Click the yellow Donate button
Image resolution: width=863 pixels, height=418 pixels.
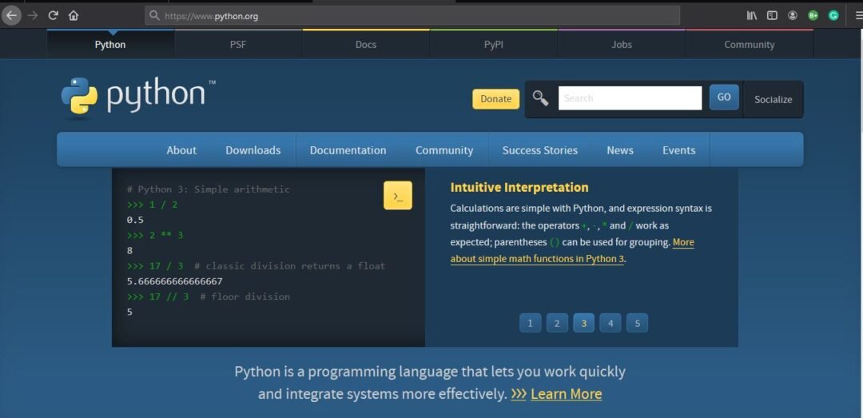(495, 99)
